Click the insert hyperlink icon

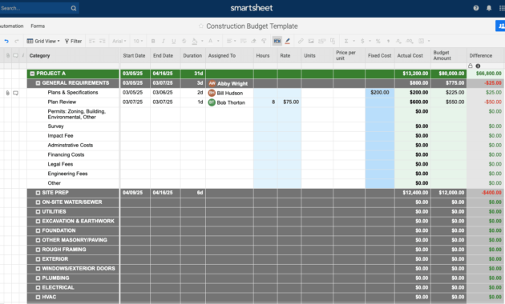tap(301, 41)
